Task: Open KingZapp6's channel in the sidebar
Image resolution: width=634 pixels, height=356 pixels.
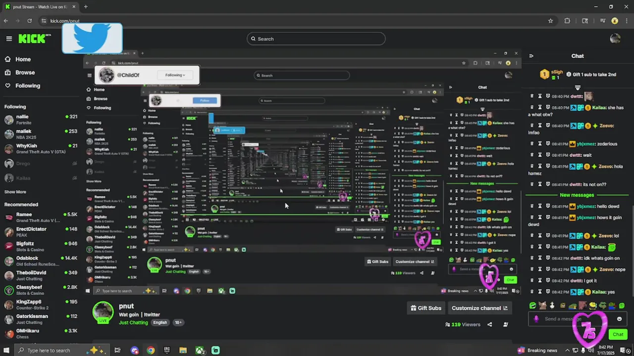Action: 41,304
